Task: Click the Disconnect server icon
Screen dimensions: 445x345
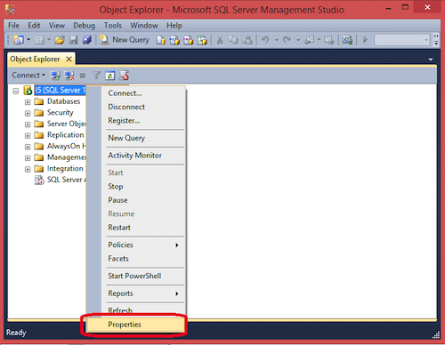Action: (69, 76)
